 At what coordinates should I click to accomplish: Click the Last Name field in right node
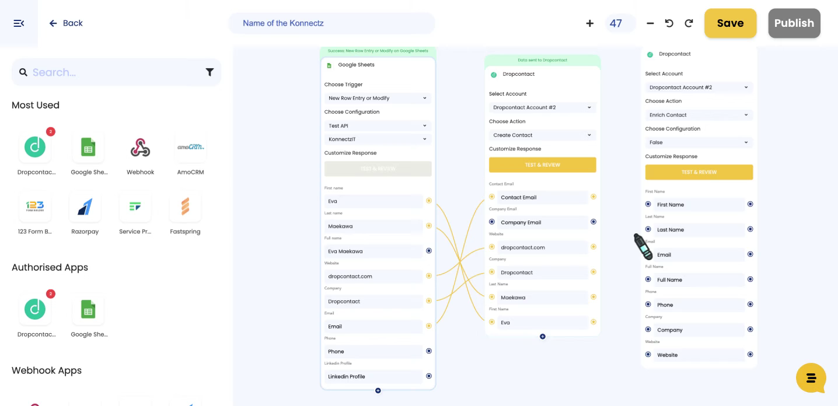tap(699, 230)
